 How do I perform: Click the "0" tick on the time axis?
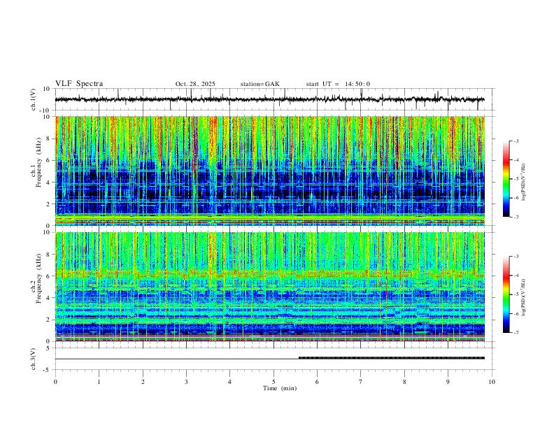(55, 382)
